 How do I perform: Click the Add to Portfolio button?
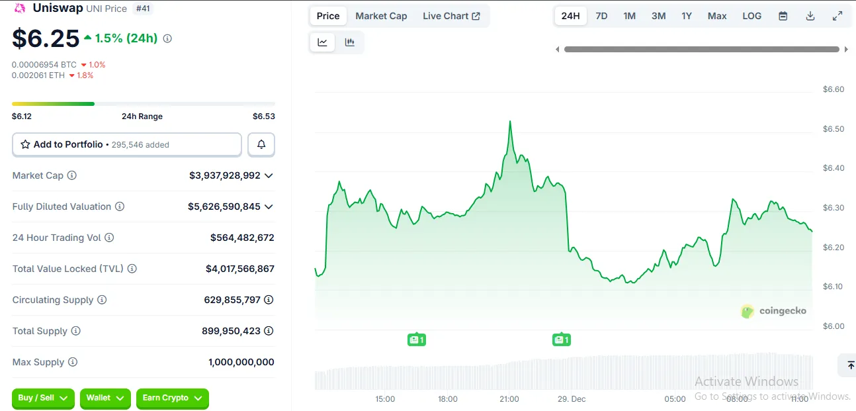[x=126, y=144]
